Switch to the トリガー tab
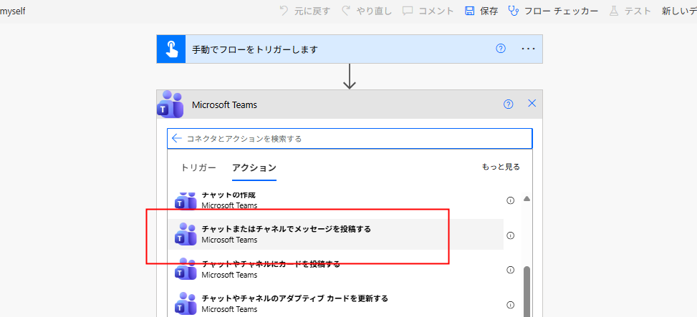697x317 pixels. 198,168
